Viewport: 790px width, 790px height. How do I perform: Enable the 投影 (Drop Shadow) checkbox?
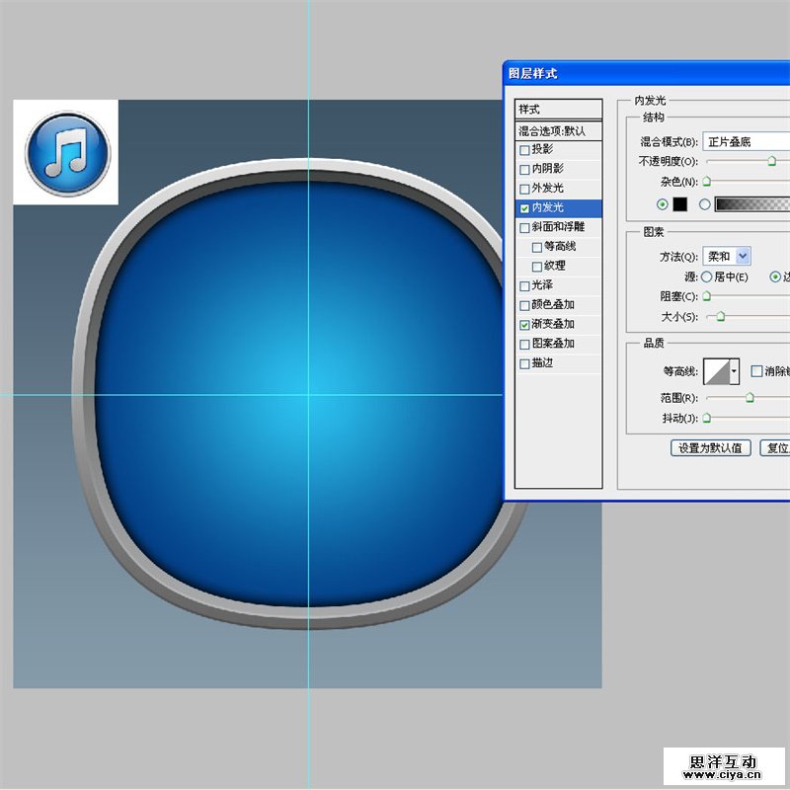(524, 150)
